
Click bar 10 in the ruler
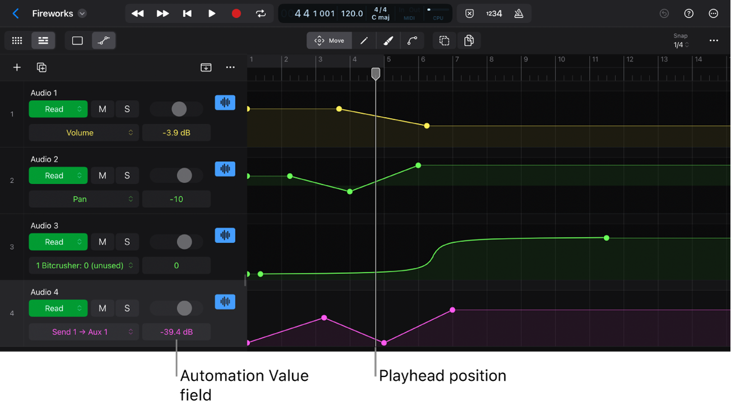[561, 59]
